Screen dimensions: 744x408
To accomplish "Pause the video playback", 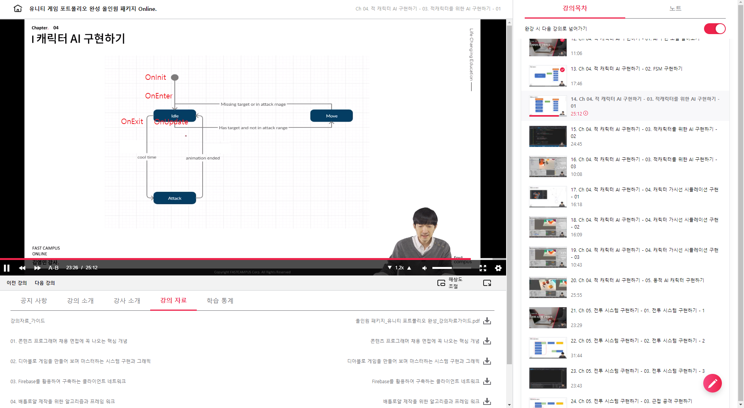I will tap(7, 268).
